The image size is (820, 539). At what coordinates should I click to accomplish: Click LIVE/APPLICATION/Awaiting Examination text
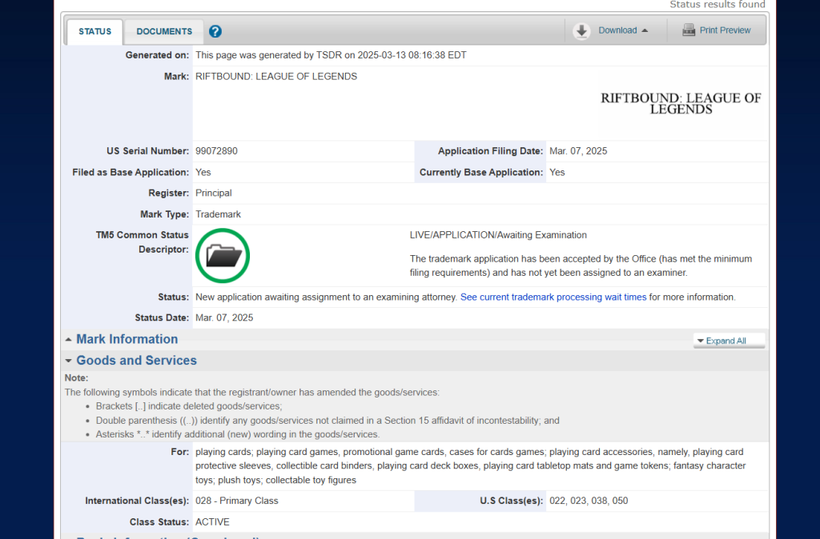pyautogui.click(x=498, y=235)
